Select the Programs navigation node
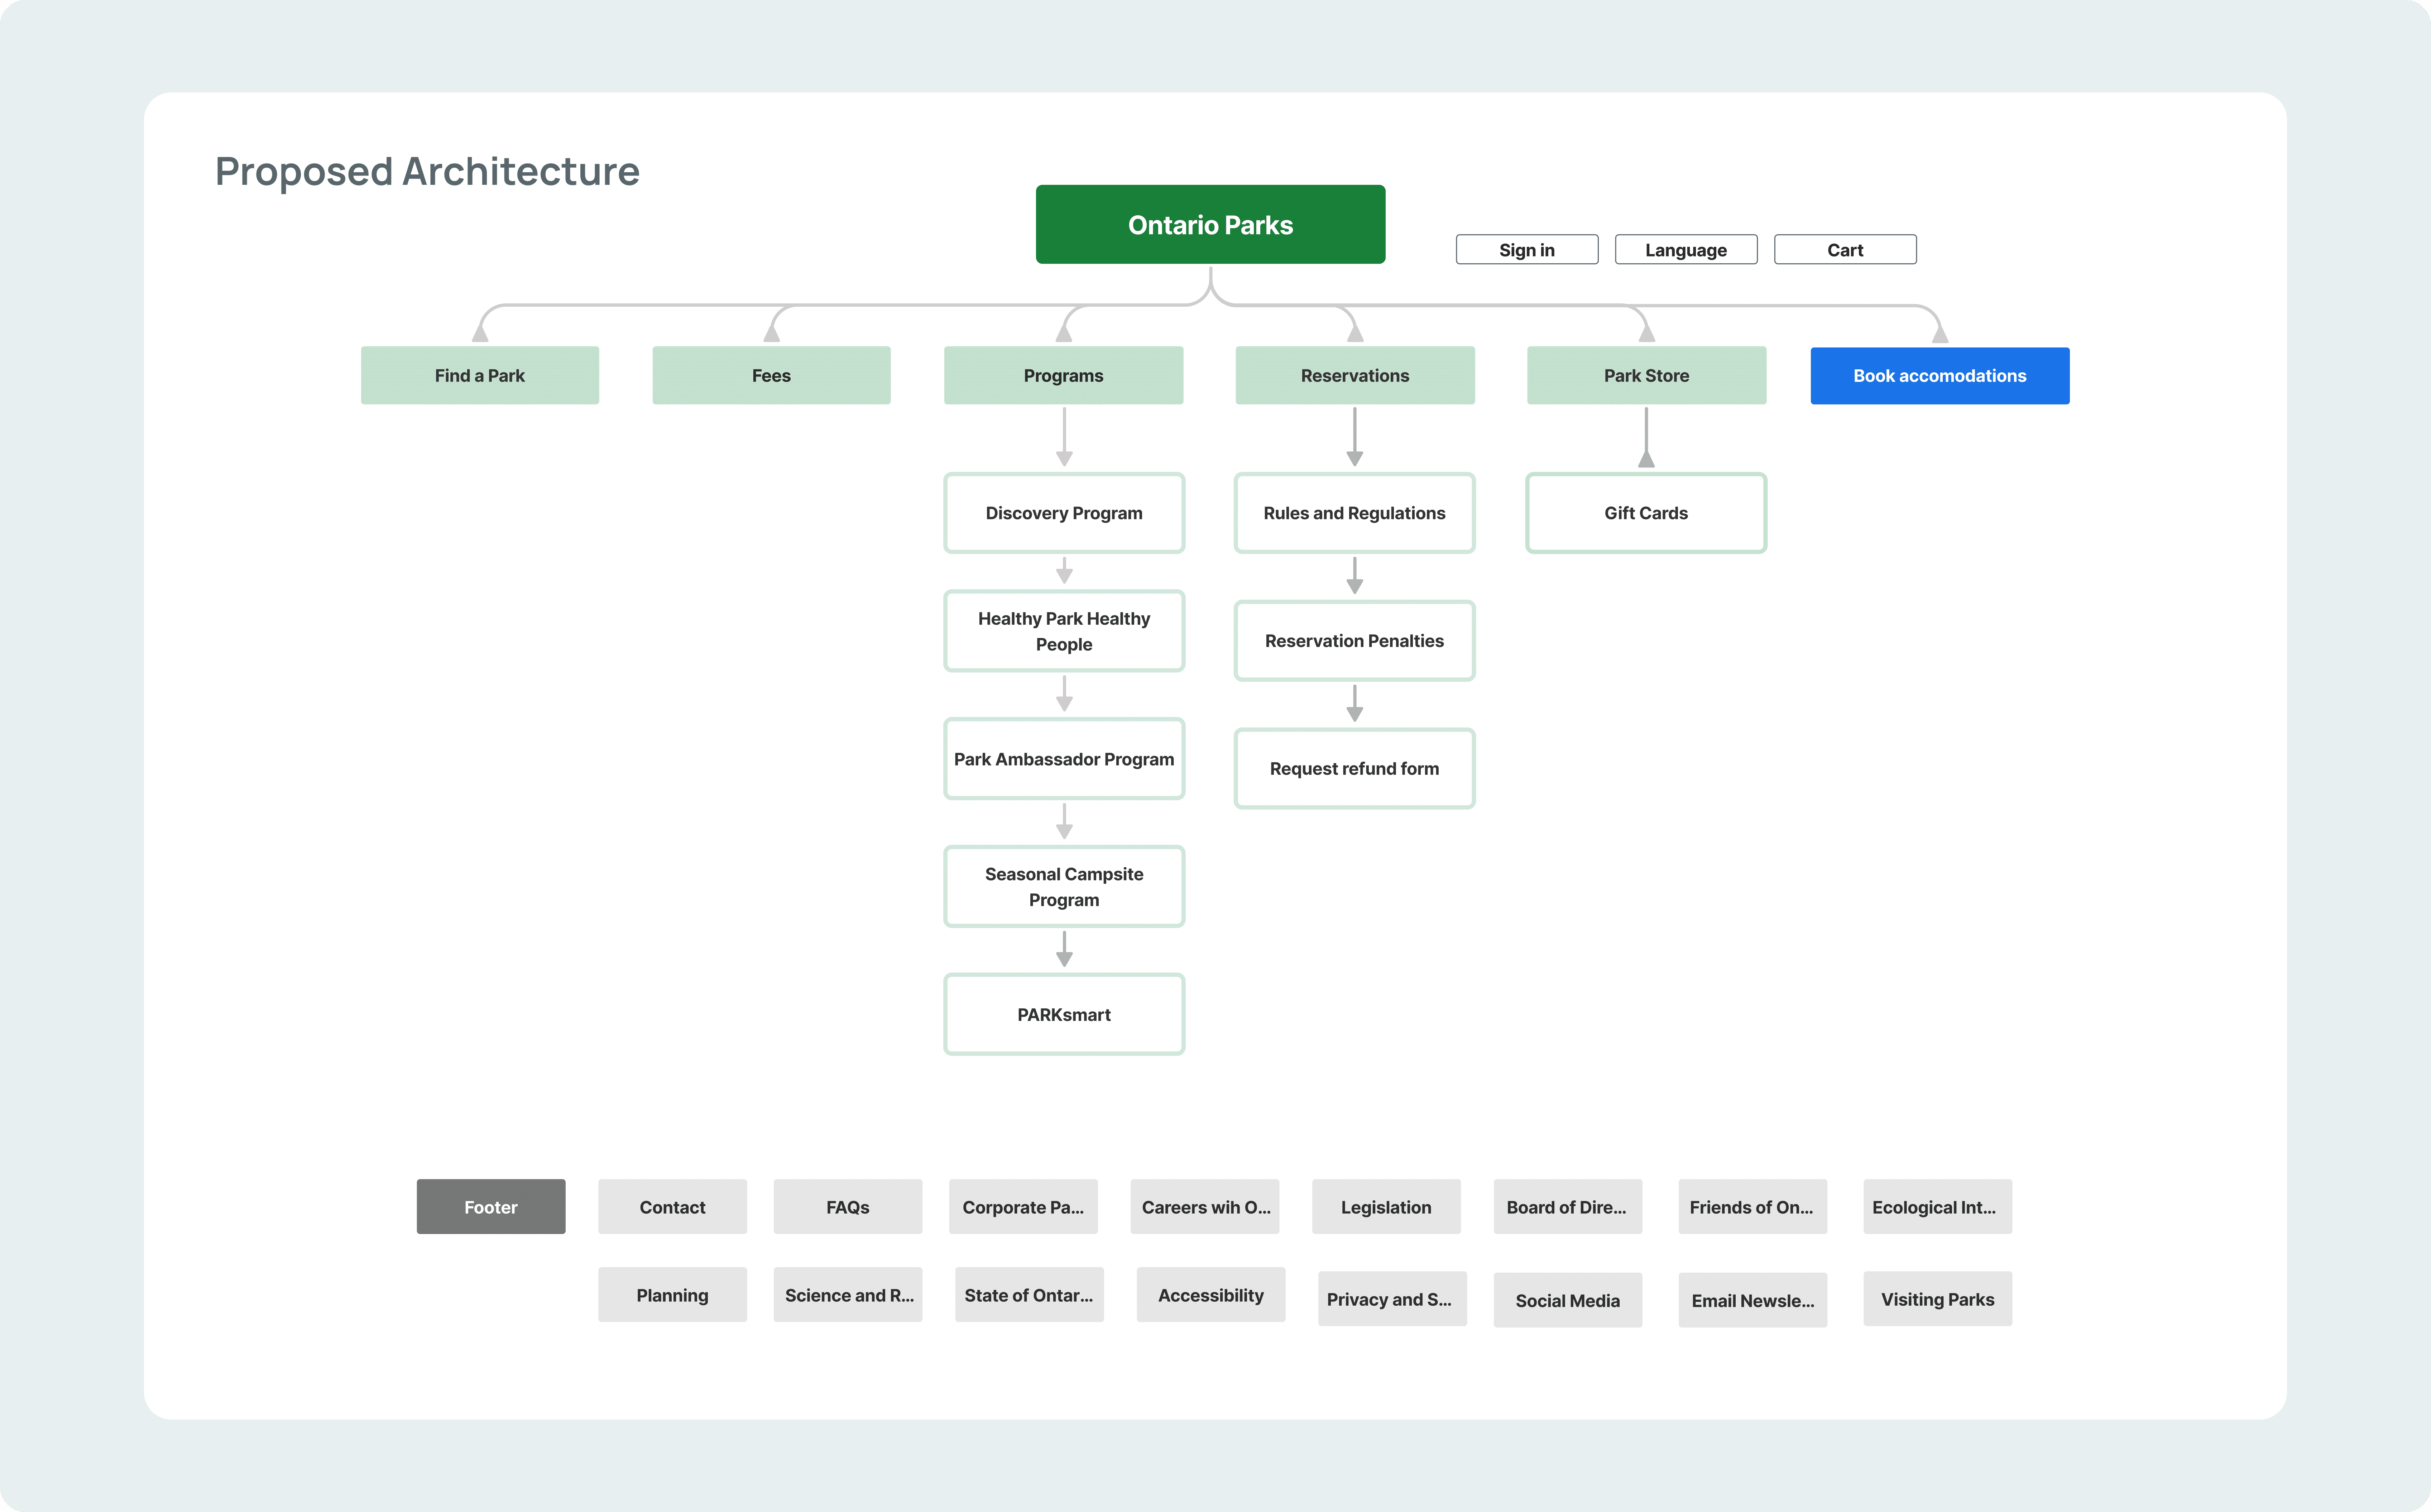 tap(1063, 376)
